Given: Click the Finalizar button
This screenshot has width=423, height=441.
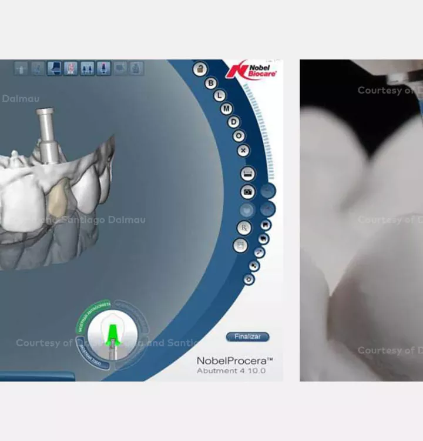Looking at the screenshot, I should pyautogui.click(x=247, y=337).
